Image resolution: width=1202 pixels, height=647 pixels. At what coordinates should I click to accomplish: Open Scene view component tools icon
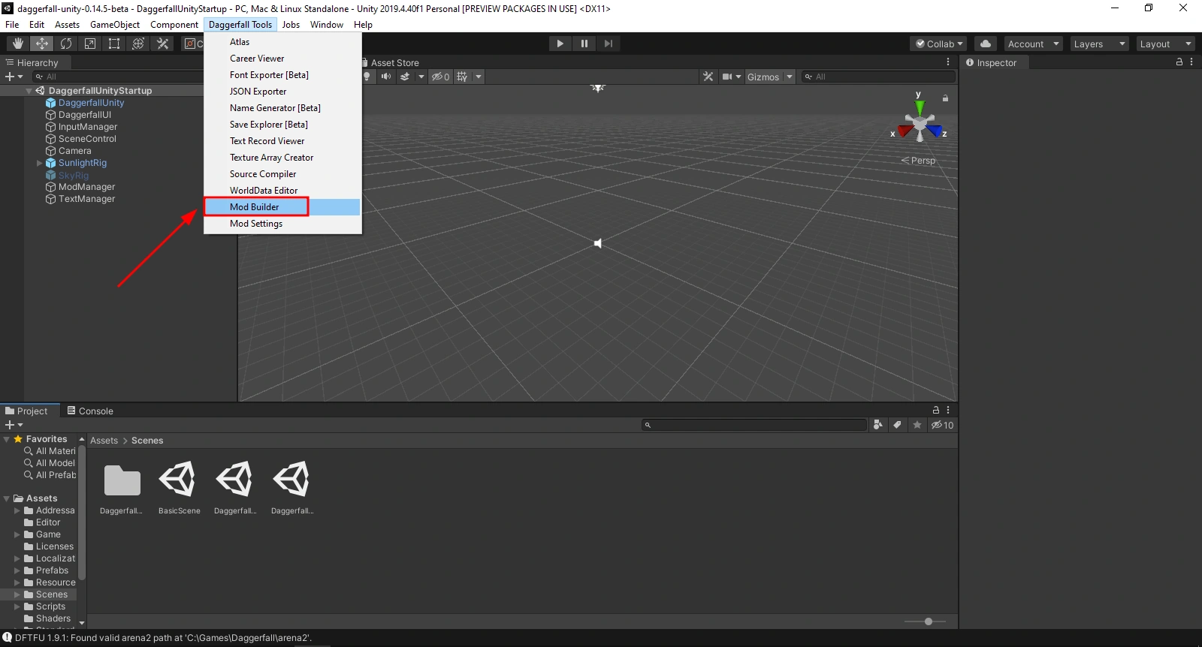708,77
